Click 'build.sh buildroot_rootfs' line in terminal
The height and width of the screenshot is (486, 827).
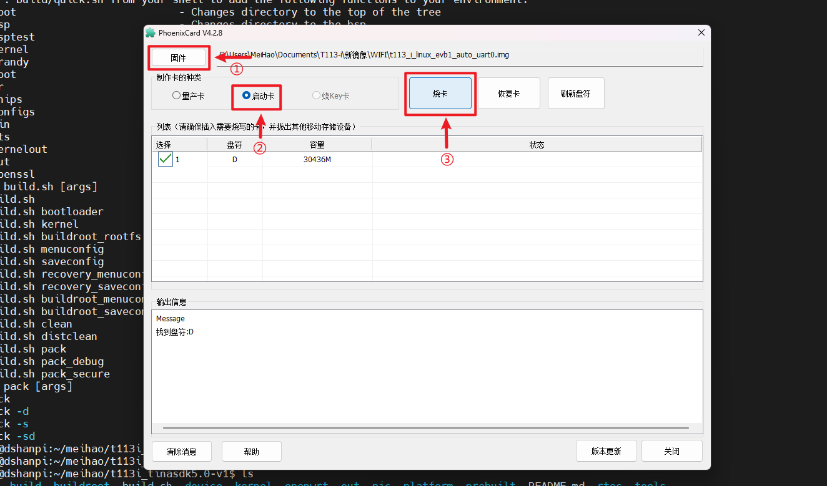tap(71, 236)
